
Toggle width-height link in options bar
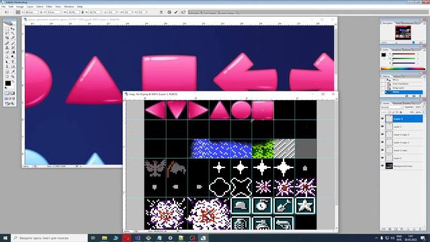click(x=82, y=12)
